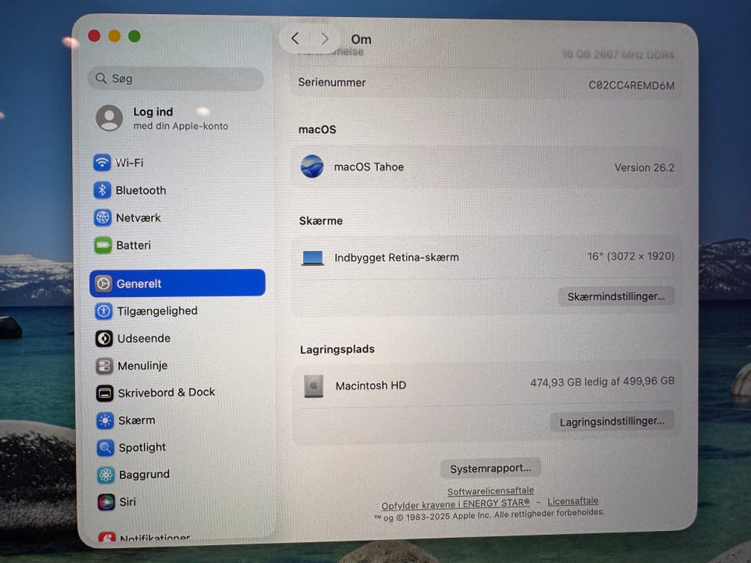The width and height of the screenshot is (751, 563).
Task: Click the Netværk globe icon
Action: 102,217
